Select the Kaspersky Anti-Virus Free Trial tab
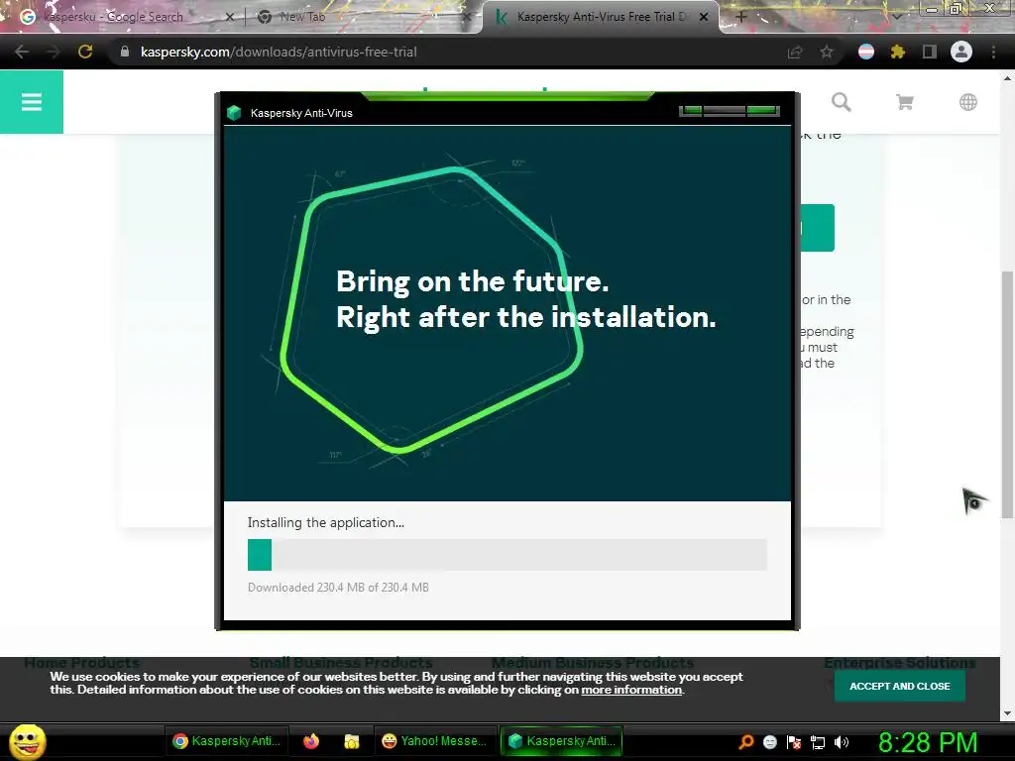Screen dimensions: 1015x761 click(602, 17)
